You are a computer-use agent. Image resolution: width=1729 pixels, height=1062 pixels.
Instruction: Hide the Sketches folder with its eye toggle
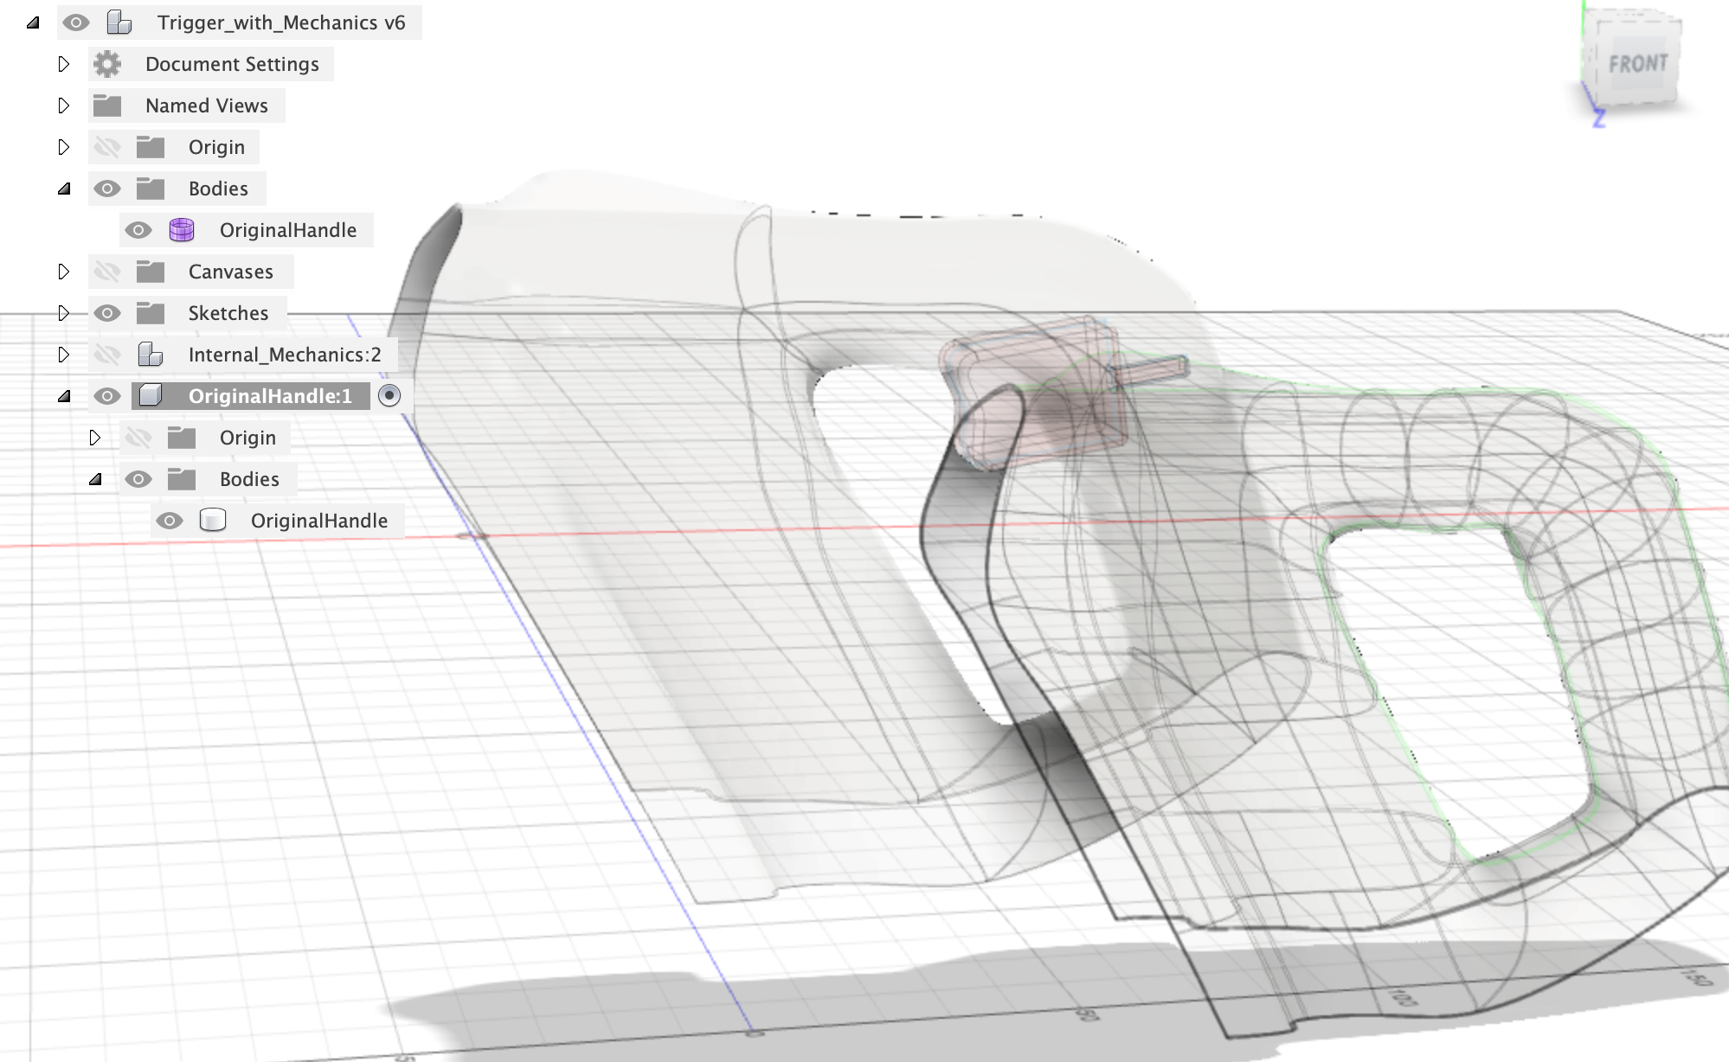(x=107, y=313)
